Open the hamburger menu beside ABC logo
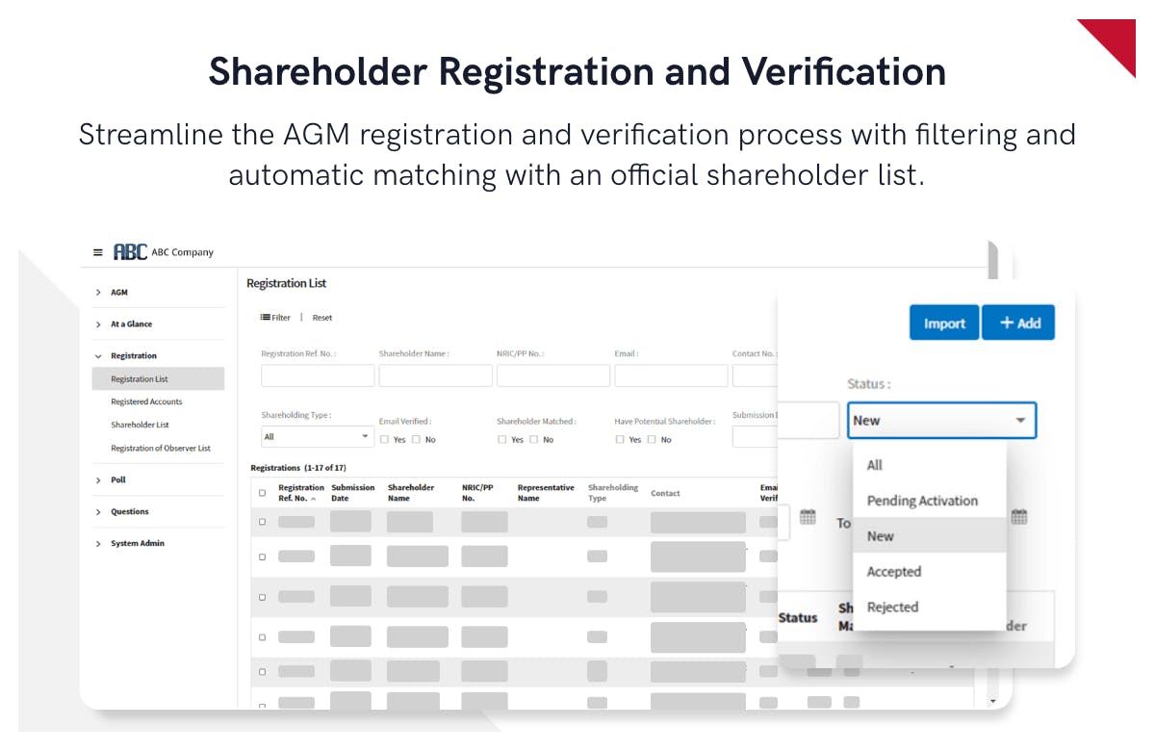 coord(97,252)
